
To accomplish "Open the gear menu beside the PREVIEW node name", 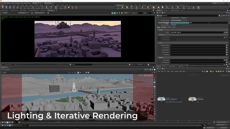I will tap(220, 16).
